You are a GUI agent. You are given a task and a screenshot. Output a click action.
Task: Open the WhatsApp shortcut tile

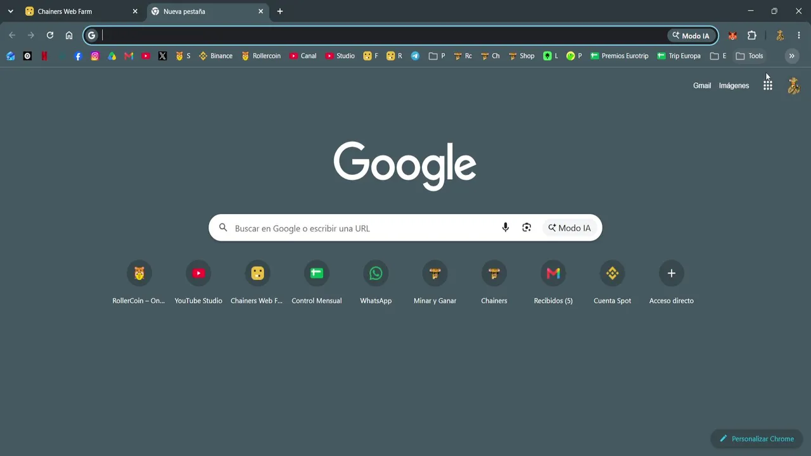(376, 282)
